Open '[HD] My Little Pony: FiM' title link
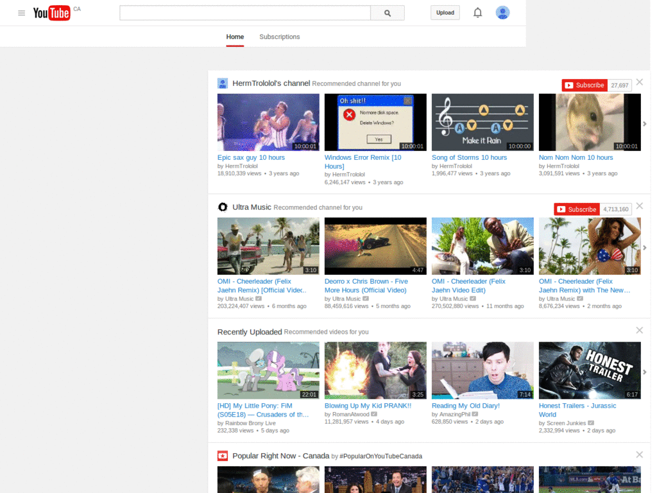Image resolution: width=657 pixels, height=493 pixels. pos(263,410)
